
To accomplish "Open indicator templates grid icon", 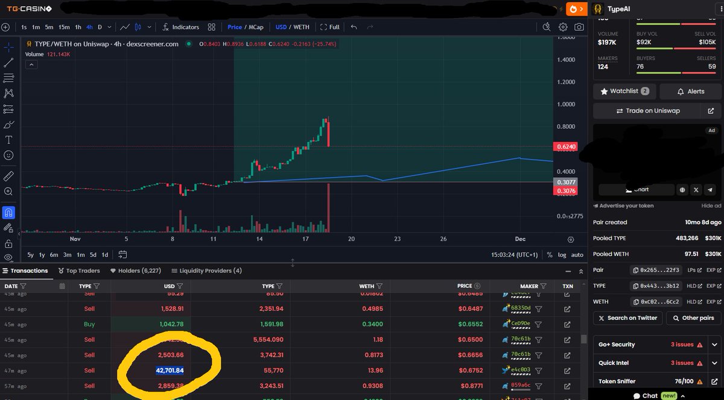I will (x=212, y=27).
